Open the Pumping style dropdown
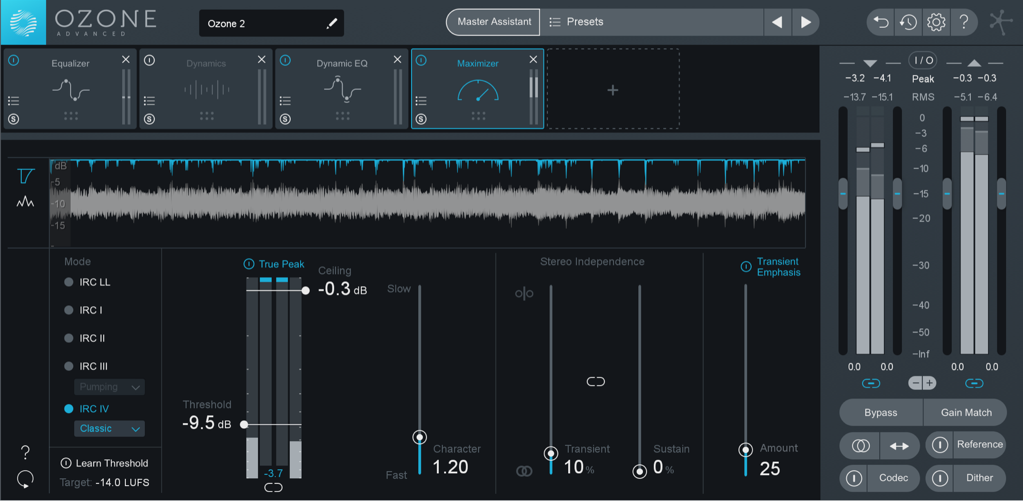This screenshot has height=501, width=1023. coord(109,387)
